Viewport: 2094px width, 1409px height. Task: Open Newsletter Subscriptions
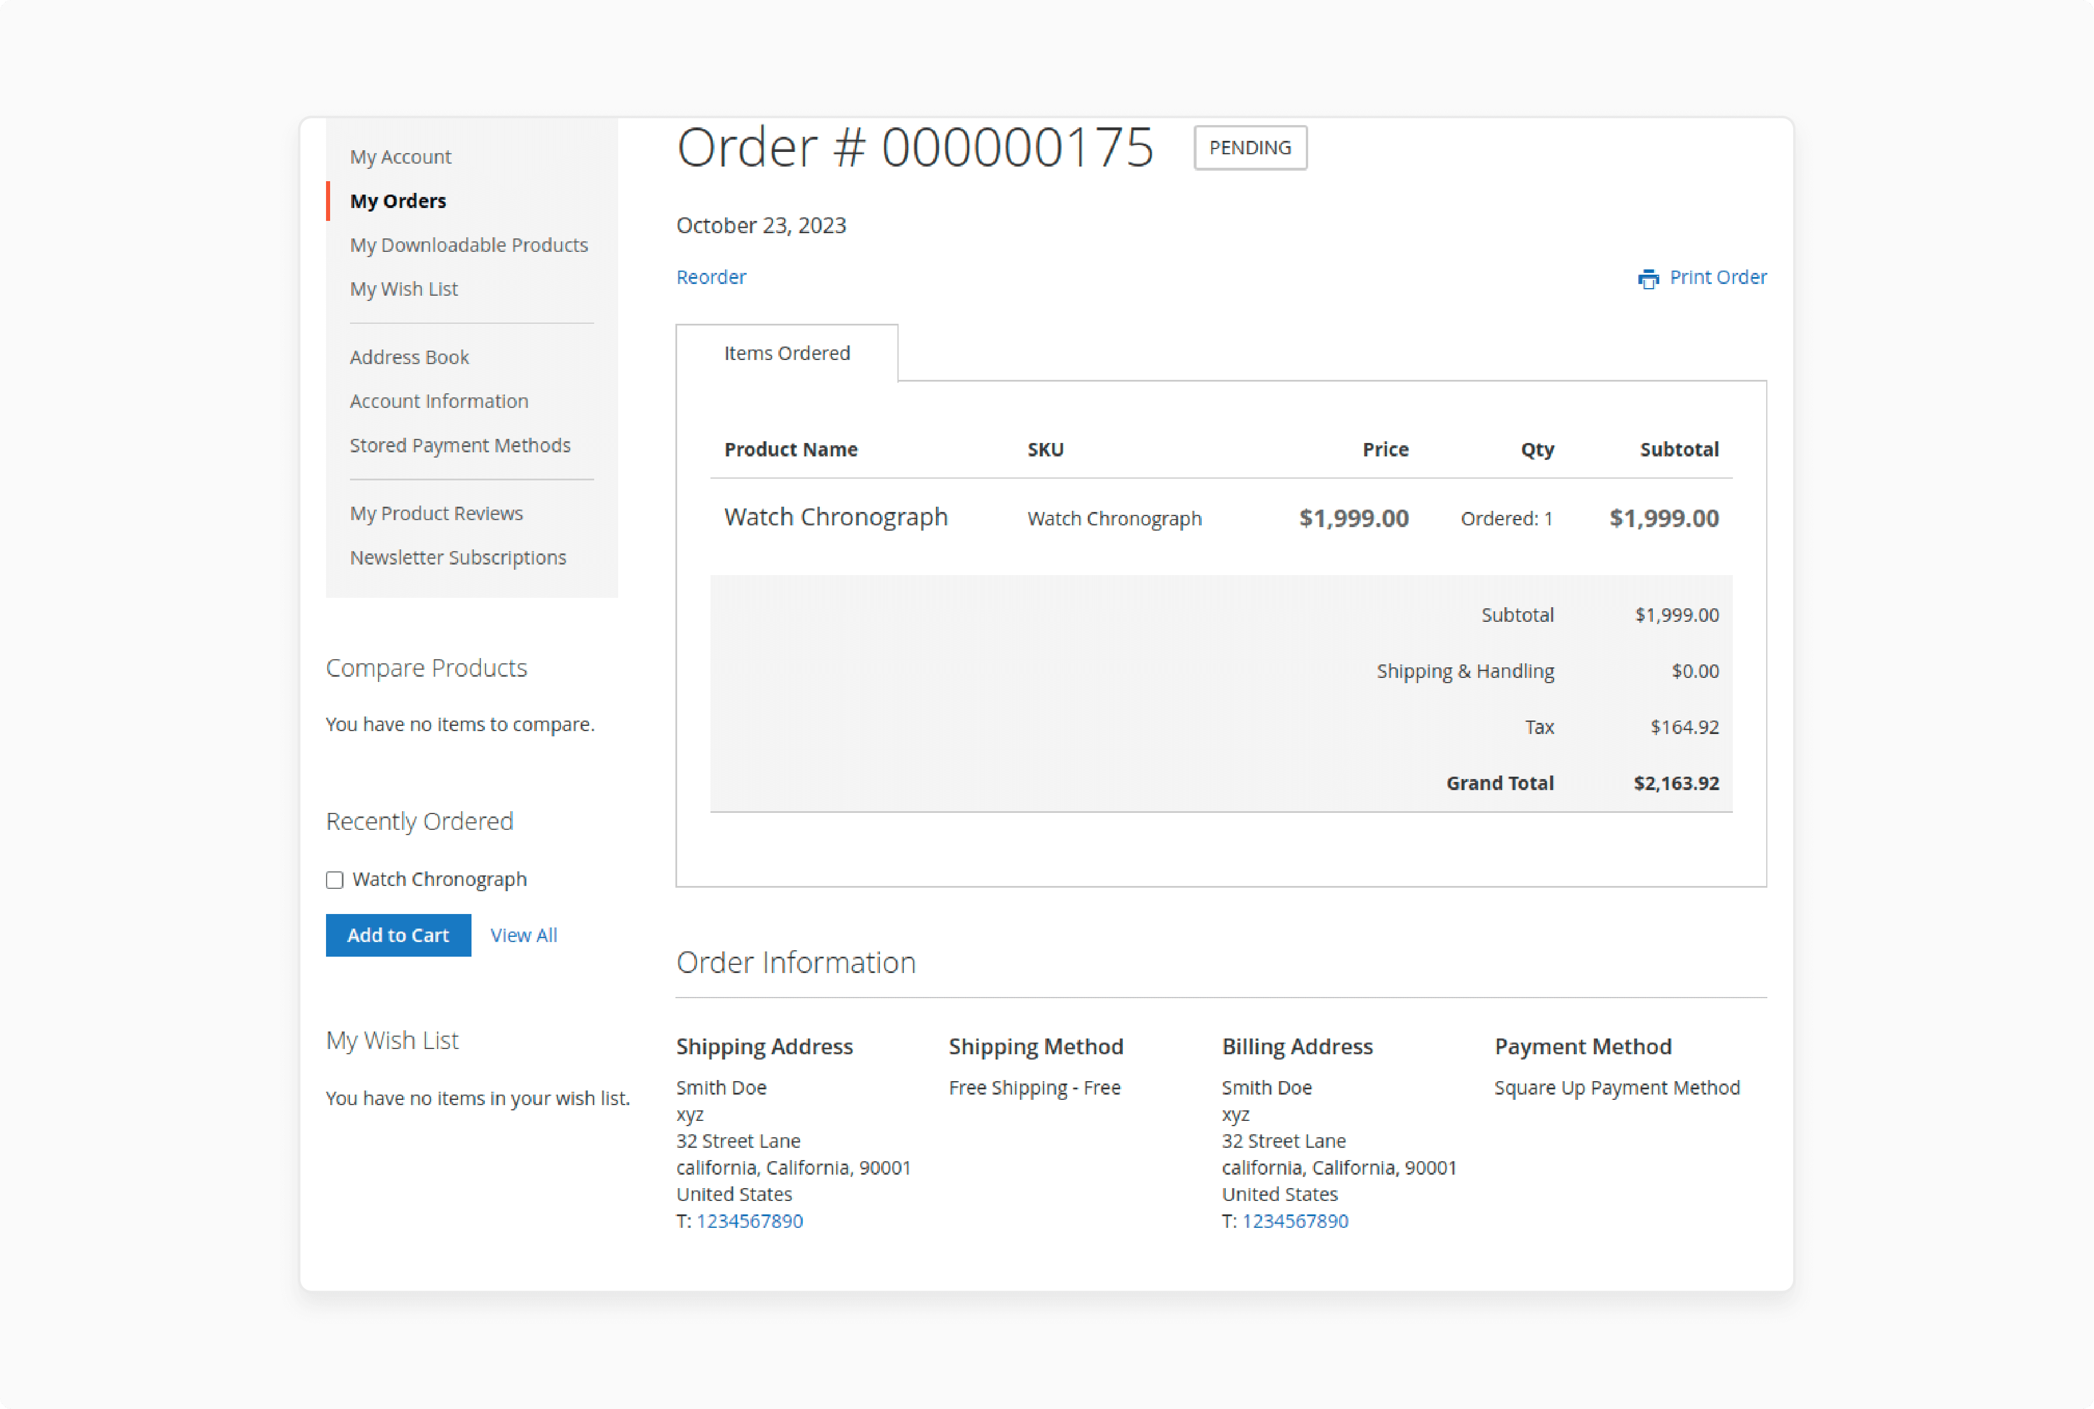pyautogui.click(x=458, y=557)
